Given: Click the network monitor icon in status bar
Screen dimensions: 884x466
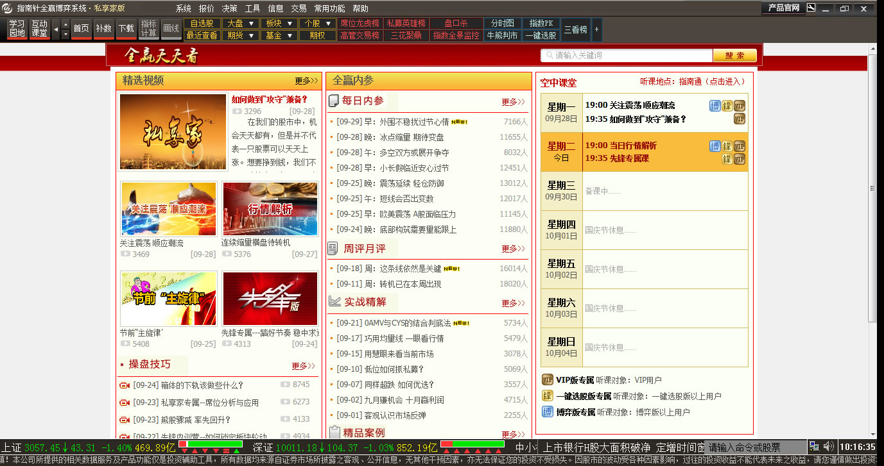Looking at the screenshot, I should [814, 446].
